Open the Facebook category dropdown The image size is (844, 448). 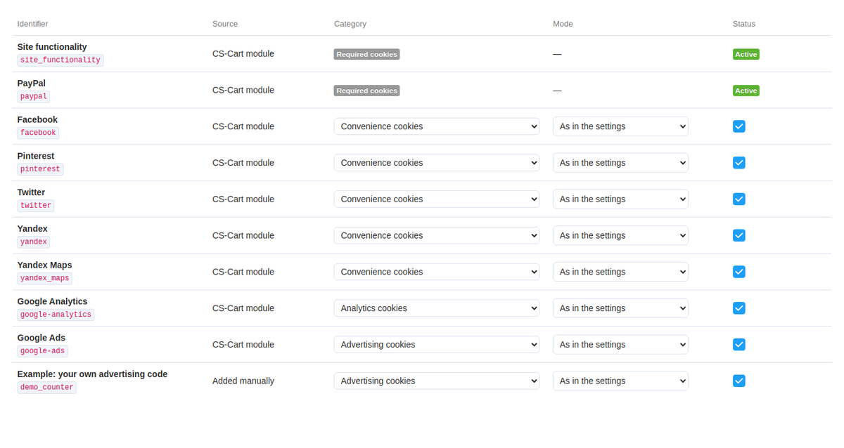click(x=437, y=126)
